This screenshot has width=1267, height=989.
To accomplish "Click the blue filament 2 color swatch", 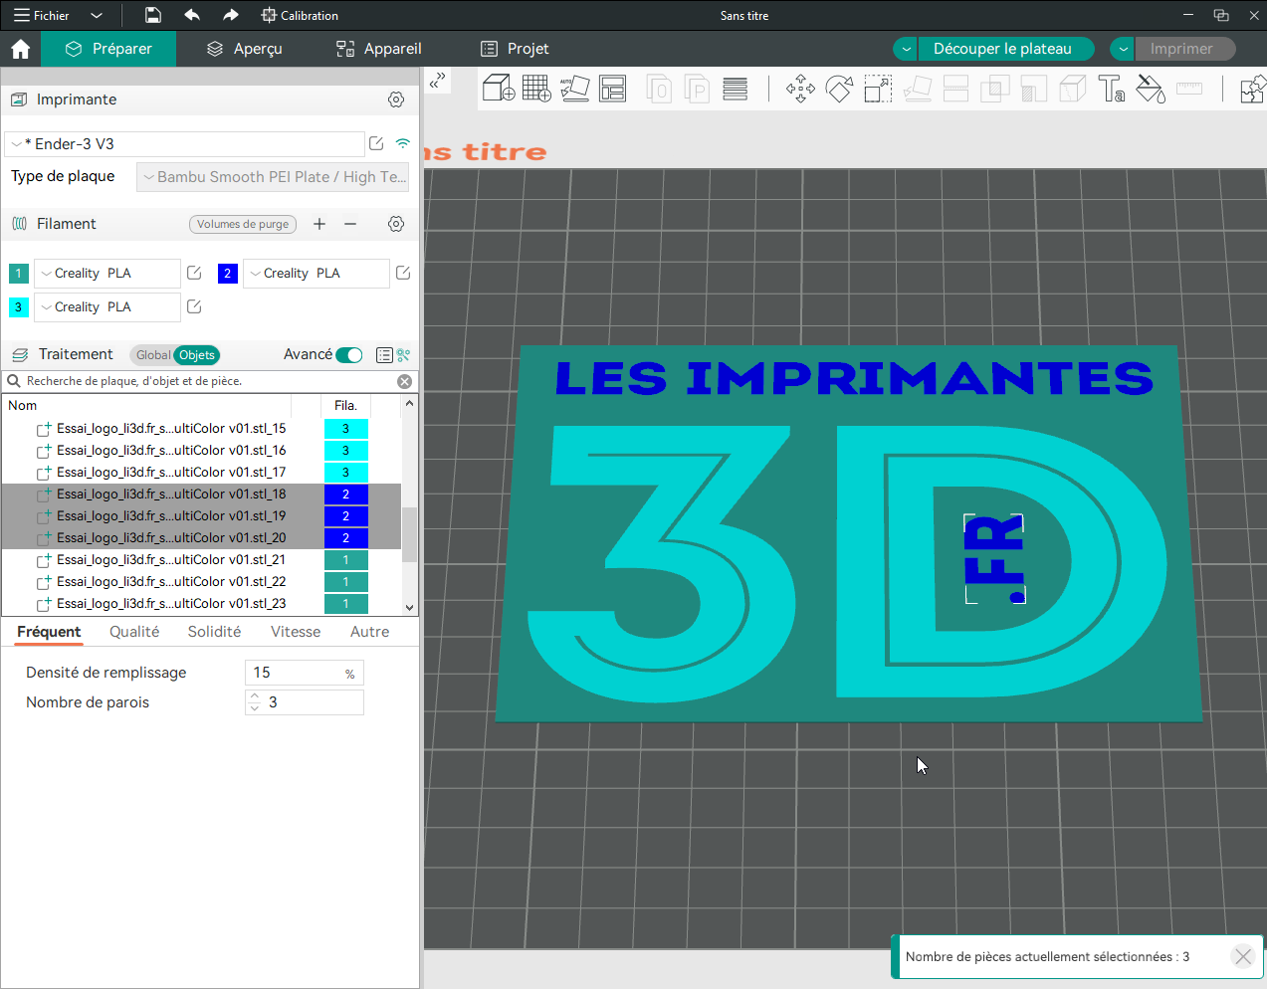I will 228,274.
